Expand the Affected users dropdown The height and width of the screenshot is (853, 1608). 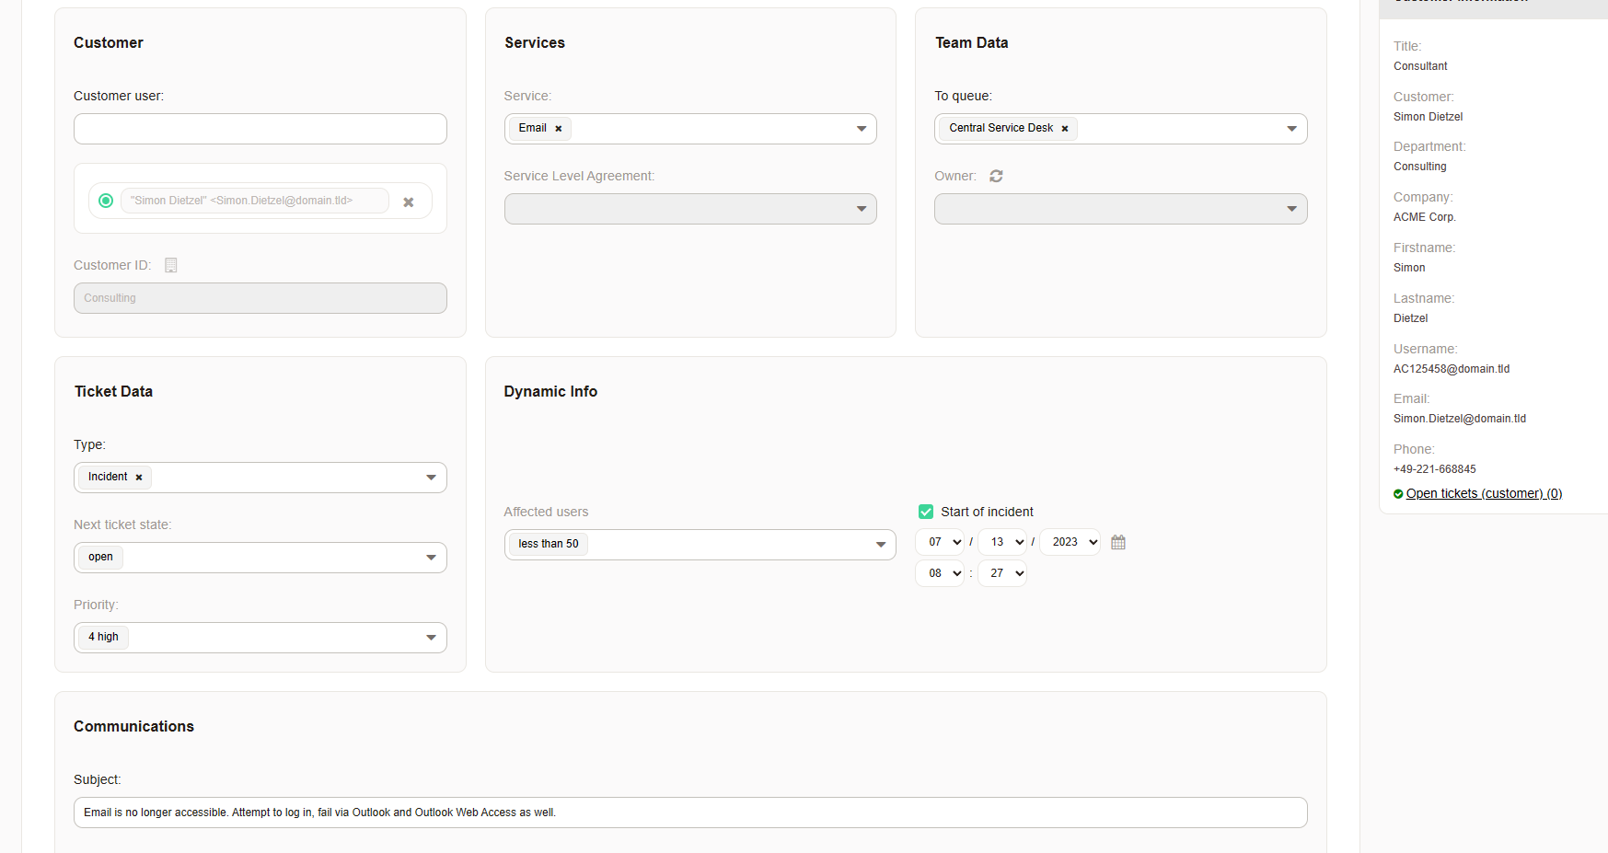pyautogui.click(x=700, y=545)
